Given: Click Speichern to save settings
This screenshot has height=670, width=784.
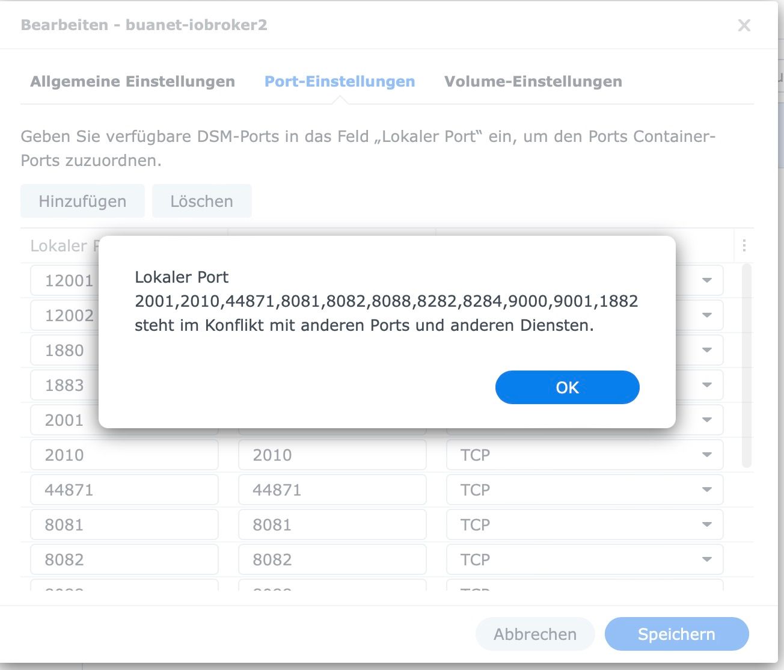Looking at the screenshot, I should click(676, 634).
